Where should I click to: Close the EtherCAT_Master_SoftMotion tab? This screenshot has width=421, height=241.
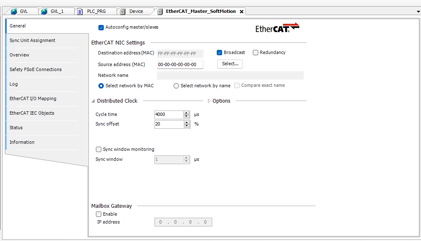(x=242, y=12)
